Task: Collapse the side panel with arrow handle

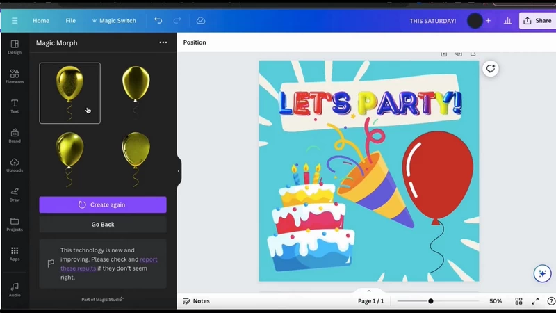Action: point(179,171)
